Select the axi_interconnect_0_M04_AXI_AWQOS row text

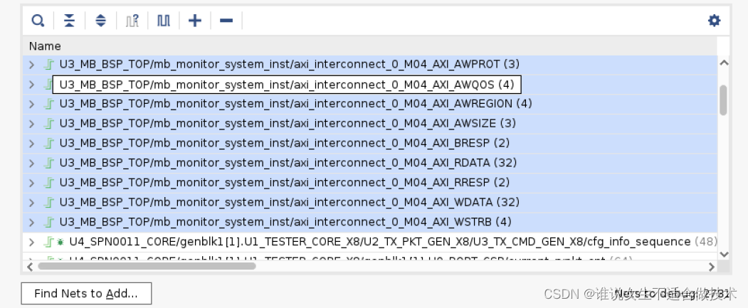(x=287, y=85)
